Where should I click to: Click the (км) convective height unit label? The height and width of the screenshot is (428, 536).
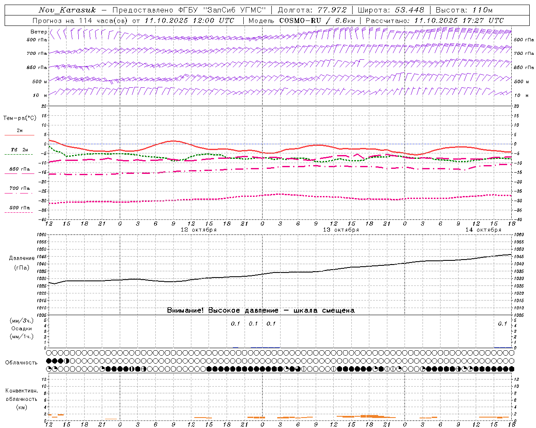[22, 407]
